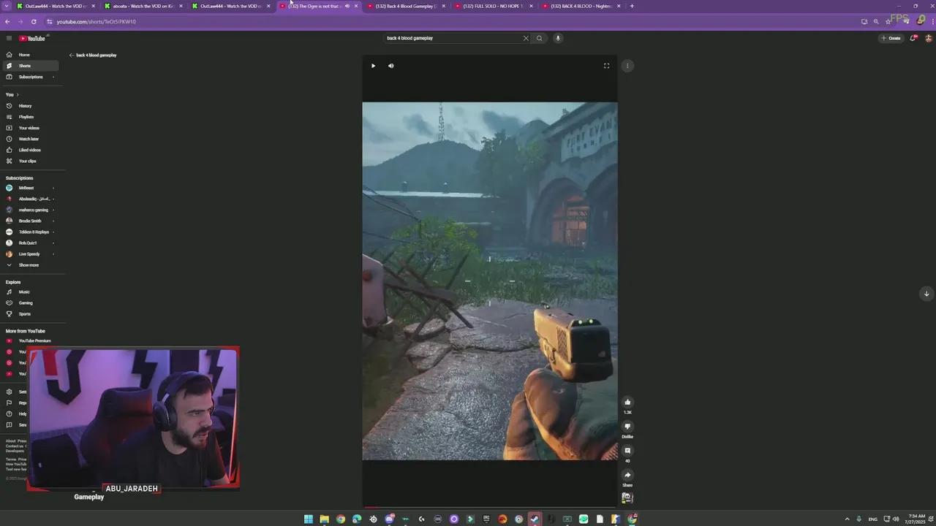This screenshot has width=936, height=526.
Task: Open Gaming under Explore
Action: 29,302
